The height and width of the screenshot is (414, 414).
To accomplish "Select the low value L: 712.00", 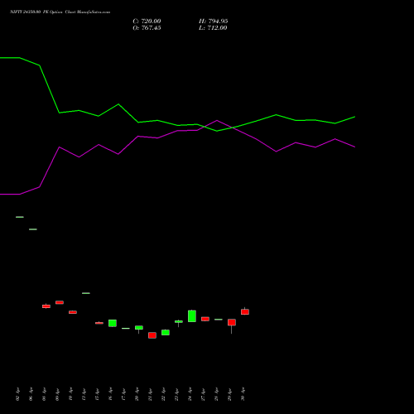I will click(x=213, y=28).
